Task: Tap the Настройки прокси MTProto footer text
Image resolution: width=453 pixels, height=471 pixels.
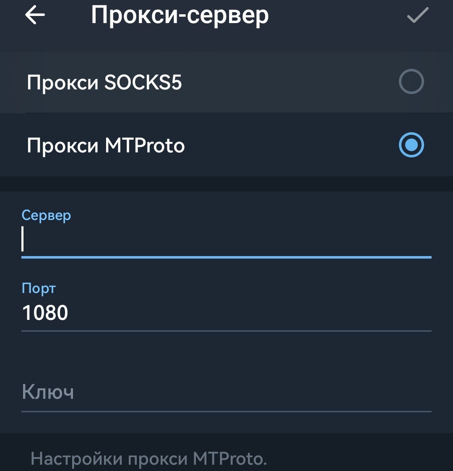Action: pyautogui.click(x=151, y=461)
